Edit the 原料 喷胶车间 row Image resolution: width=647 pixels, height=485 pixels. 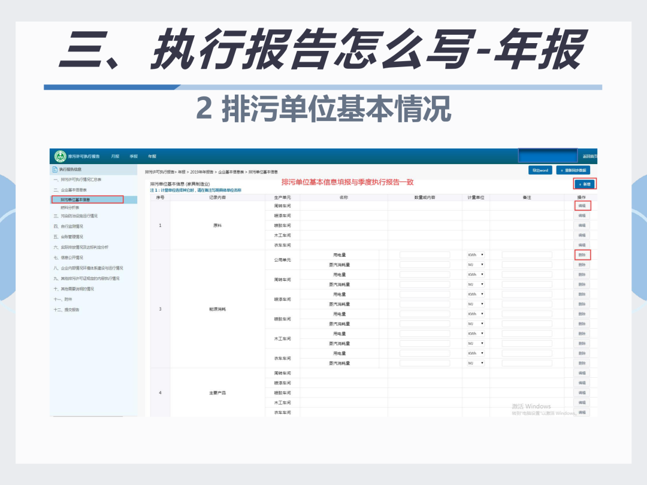click(x=582, y=226)
